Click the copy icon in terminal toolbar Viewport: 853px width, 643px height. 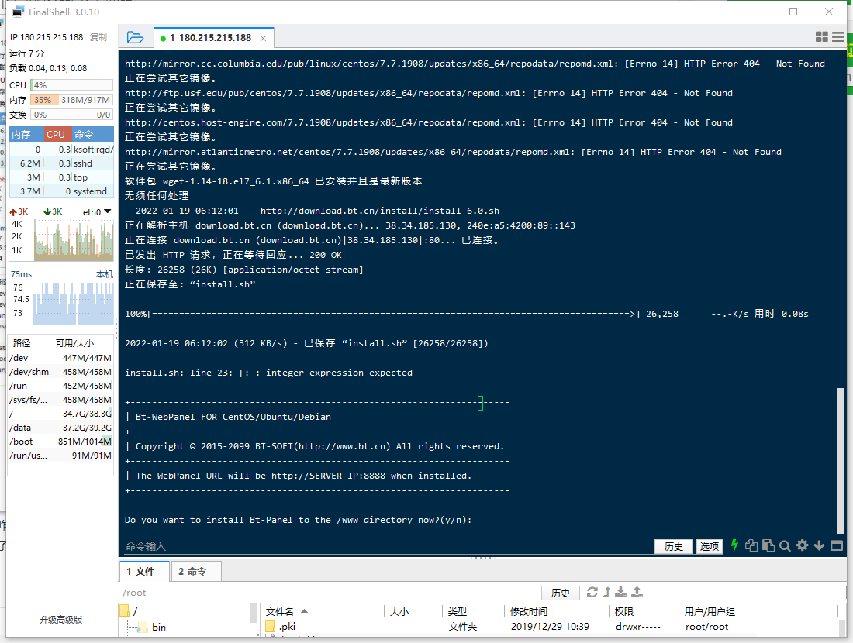click(x=751, y=545)
